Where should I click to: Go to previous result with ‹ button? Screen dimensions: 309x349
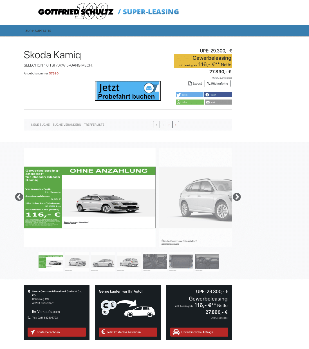click(x=163, y=125)
